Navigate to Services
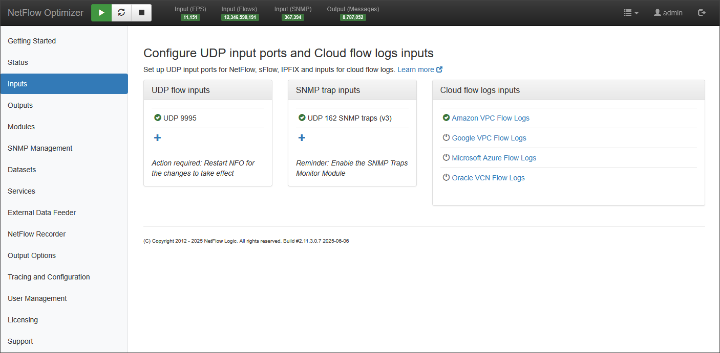Viewport: 720px width, 353px height. point(64,191)
